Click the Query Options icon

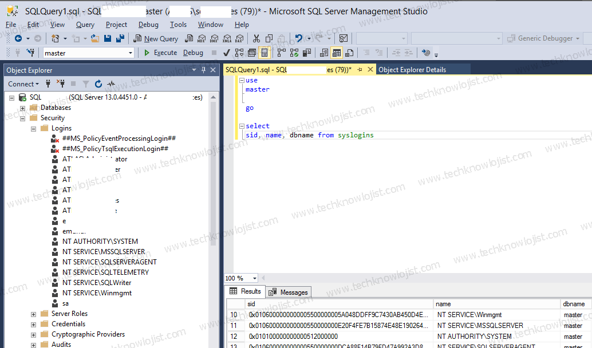[x=252, y=53]
